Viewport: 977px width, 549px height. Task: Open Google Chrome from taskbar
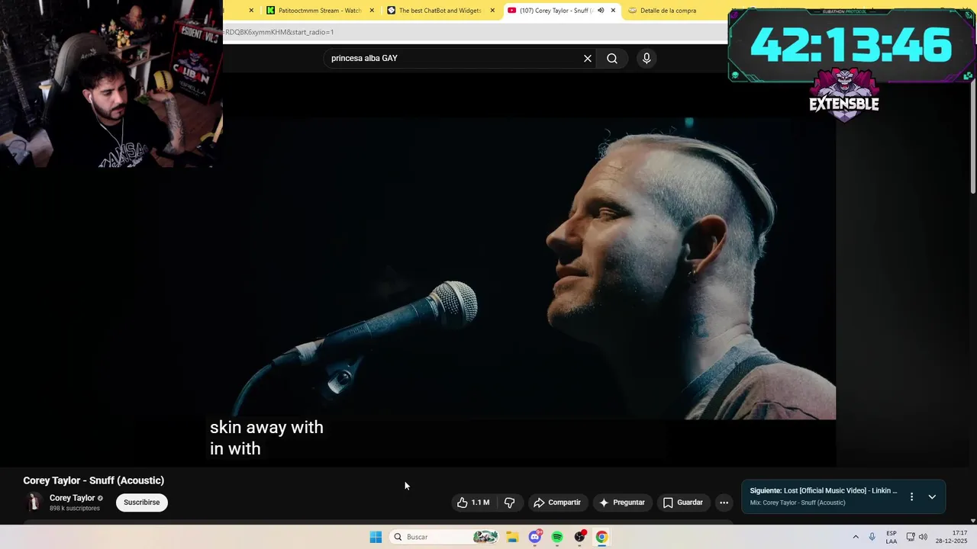coord(601,537)
